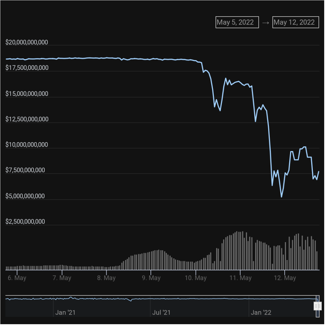Click the $10,000,000,000 y-axis label
This screenshot has height=325, width=325.
click(x=27, y=145)
